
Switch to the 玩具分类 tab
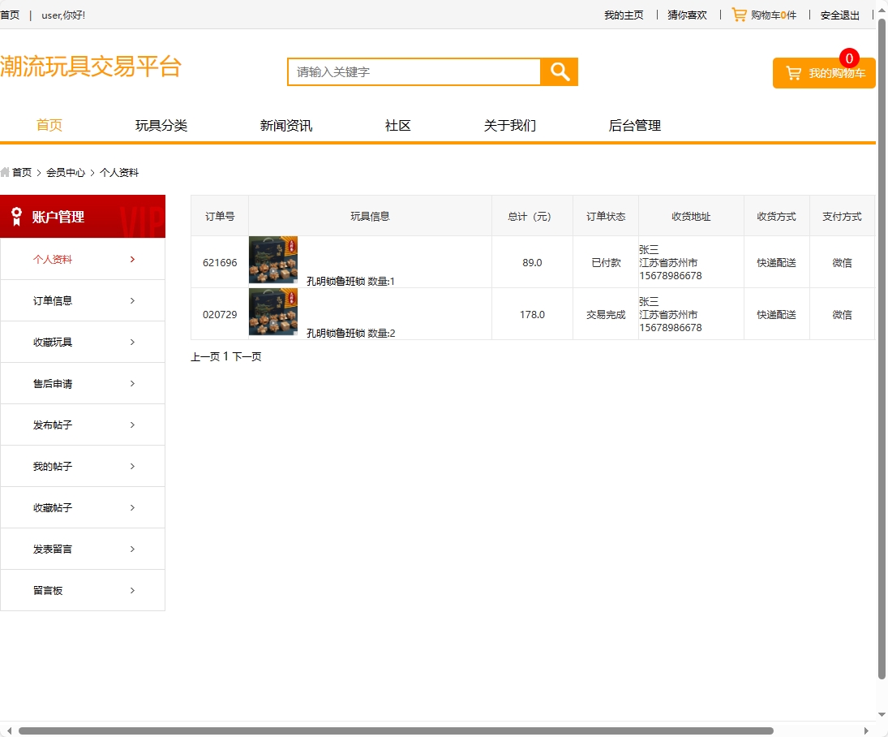pos(161,125)
